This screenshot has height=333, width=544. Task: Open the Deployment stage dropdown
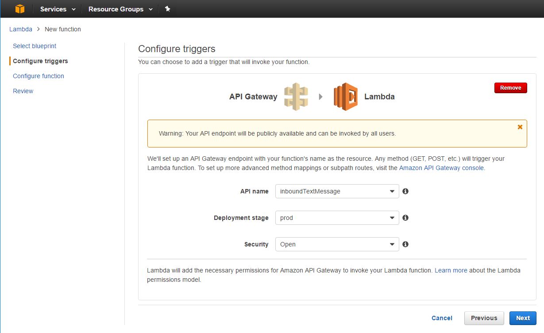pyautogui.click(x=337, y=218)
